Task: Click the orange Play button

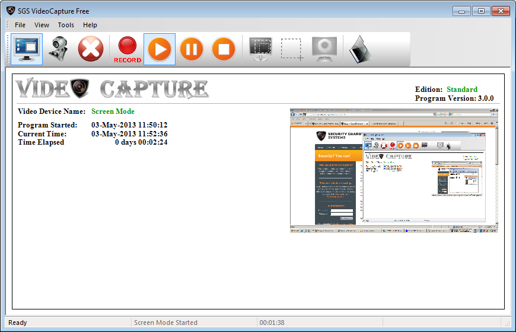Action: [160, 49]
